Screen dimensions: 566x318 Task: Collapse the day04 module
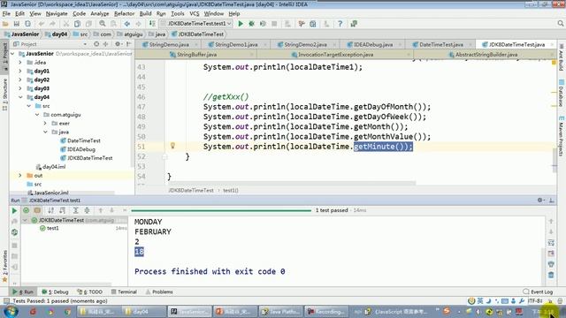[x=20, y=97]
